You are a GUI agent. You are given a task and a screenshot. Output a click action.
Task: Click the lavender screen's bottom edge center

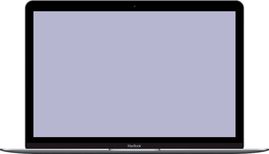[134, 136]
